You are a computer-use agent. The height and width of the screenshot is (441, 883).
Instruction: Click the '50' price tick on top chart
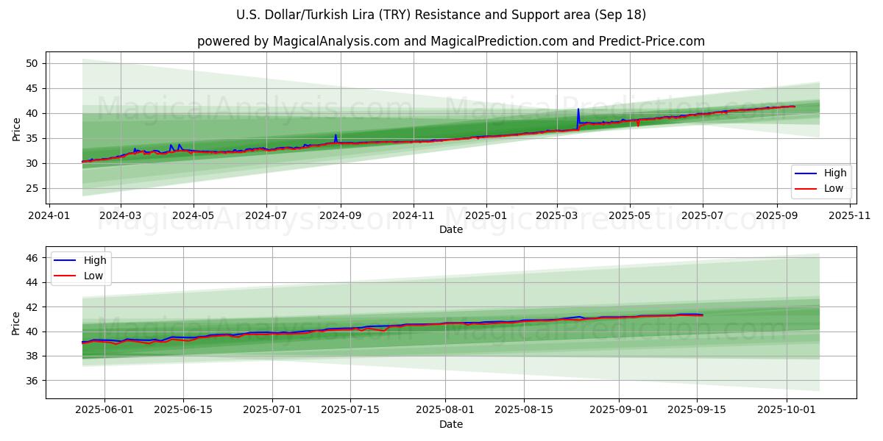click(32, 63)
